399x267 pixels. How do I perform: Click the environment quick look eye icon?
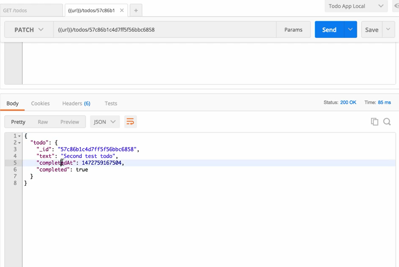coord(396,6)
